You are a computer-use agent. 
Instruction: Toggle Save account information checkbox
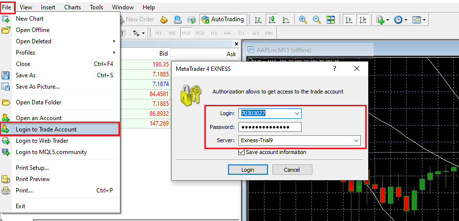pyautogui.click(x=241, y=152)
